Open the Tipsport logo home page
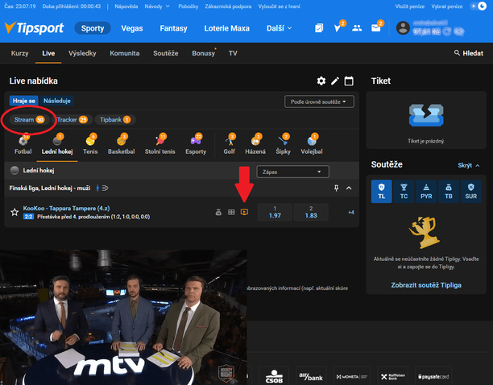Screen dimensions: 493x385 pos(34,28)
